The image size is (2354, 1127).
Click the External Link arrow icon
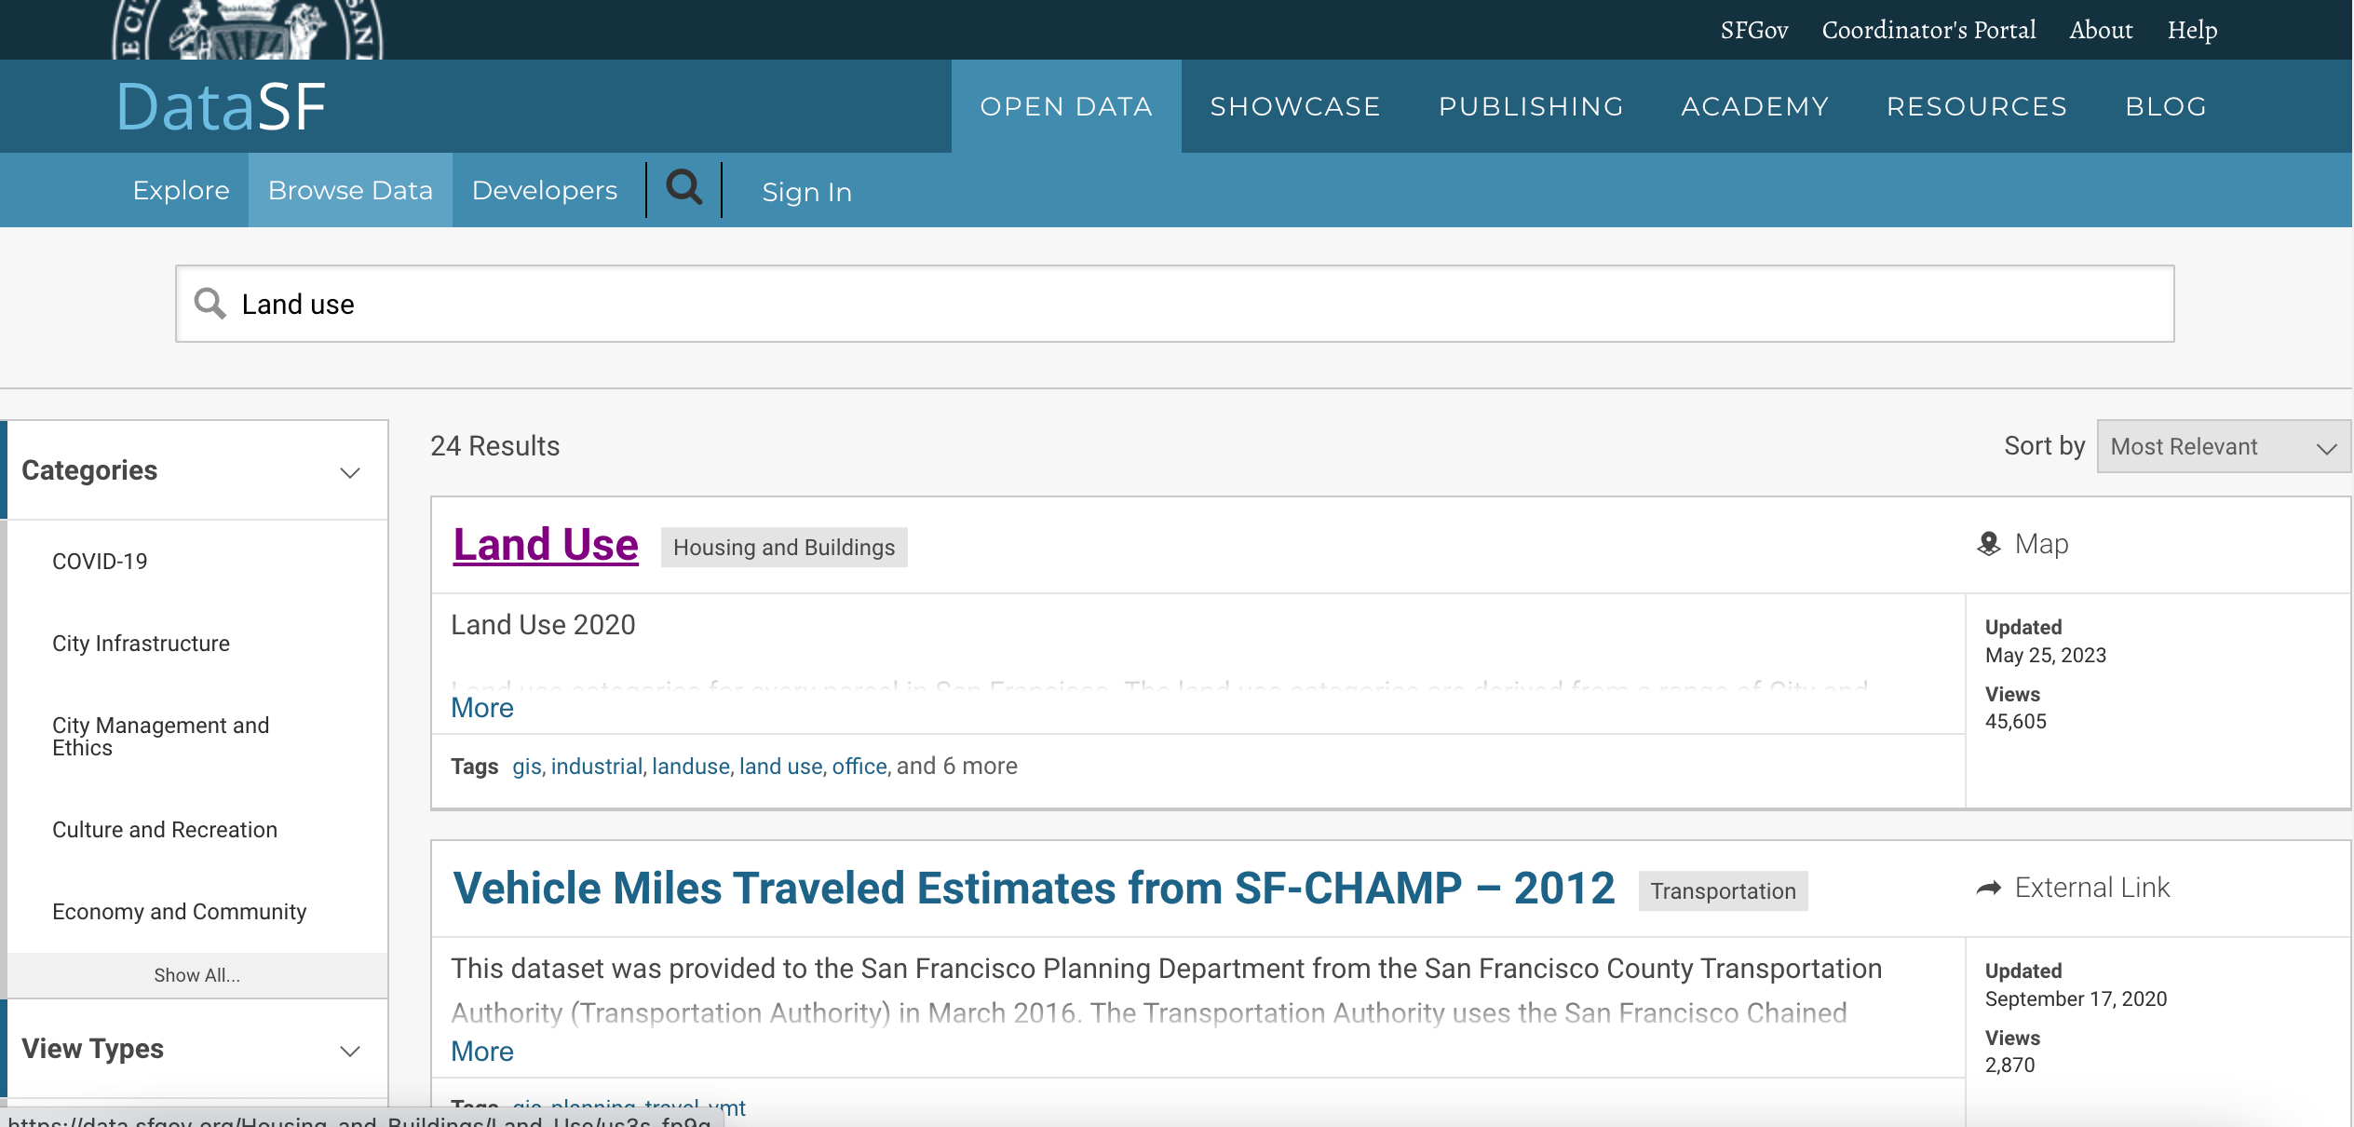(1988, 889)
